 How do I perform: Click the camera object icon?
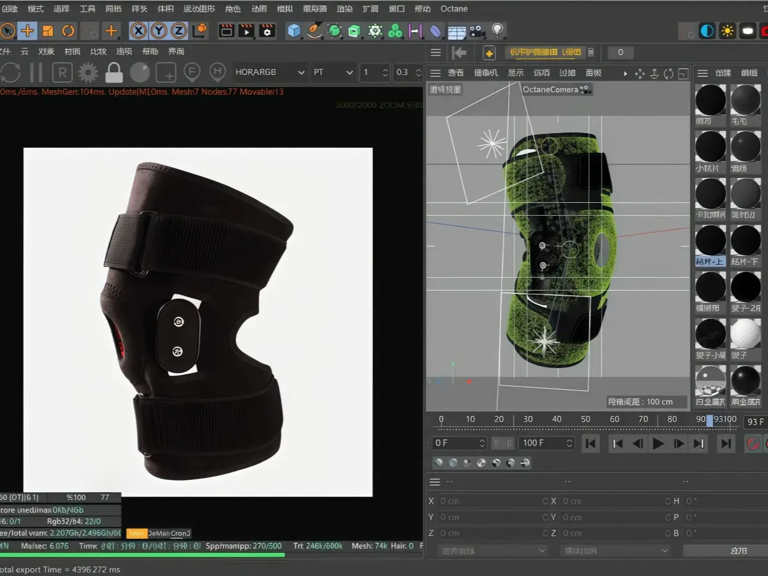(476, 31)
